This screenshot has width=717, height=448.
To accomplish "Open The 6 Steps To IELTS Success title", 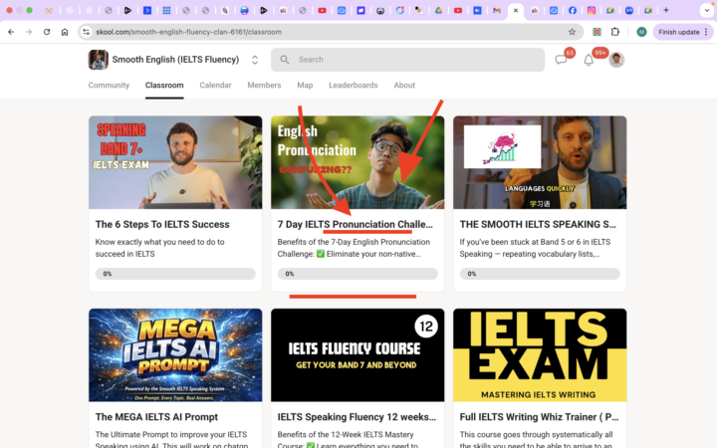I will tap(162, 224).
